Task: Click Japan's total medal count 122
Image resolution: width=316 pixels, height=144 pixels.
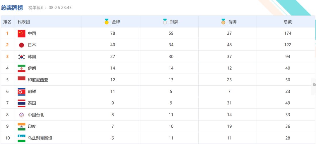Action: [288, 45]
